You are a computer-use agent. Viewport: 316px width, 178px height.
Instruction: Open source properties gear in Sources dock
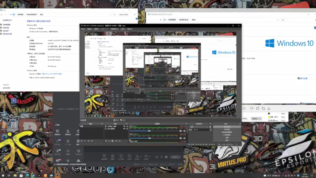point(113,141)
